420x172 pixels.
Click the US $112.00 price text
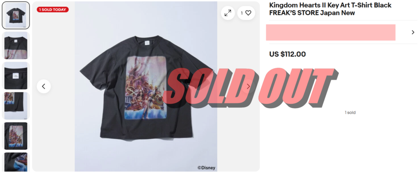(x=288, y=54)
